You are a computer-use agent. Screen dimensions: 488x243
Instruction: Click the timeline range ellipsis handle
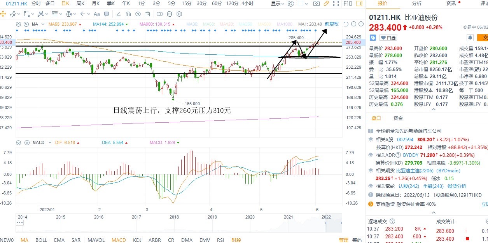coord(19,223)
